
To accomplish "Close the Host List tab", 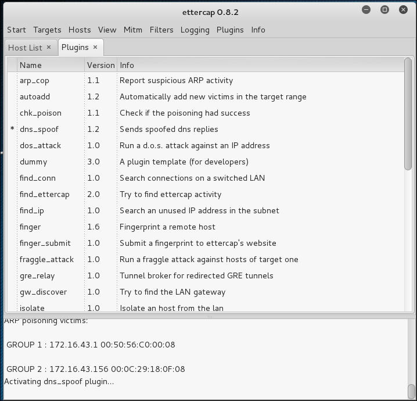I will pyautogui.click(x=49, y=47).
